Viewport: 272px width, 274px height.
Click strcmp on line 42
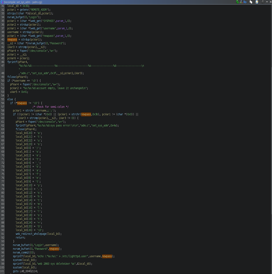pos(23,47)
